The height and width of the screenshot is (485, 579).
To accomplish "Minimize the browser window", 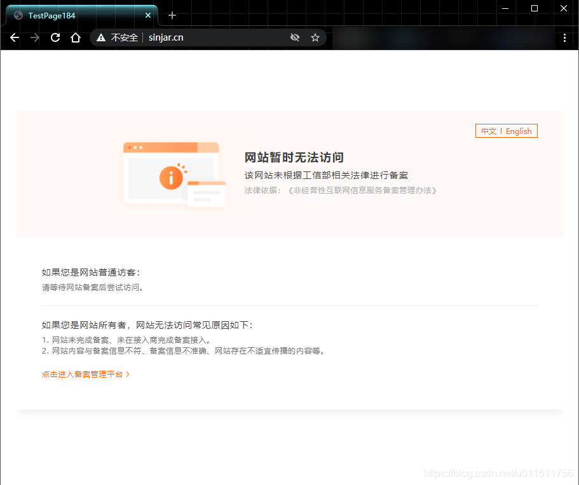I will [505, 8].
